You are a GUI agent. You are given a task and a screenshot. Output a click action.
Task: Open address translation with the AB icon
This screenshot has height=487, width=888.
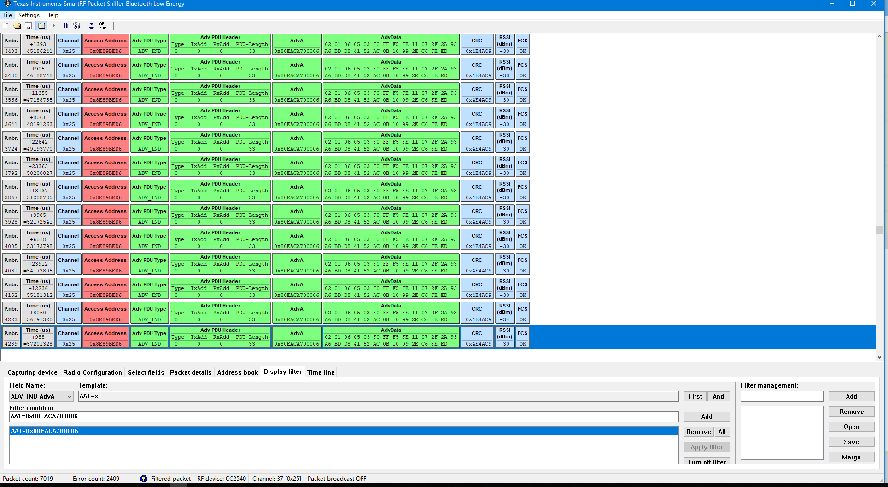pos(102,26)
